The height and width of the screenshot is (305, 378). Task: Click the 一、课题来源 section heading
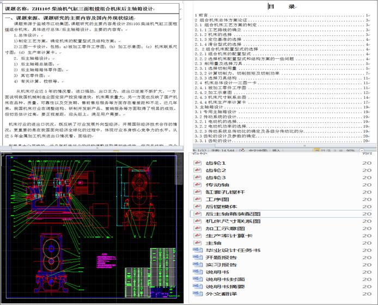[x=70, y=18]
